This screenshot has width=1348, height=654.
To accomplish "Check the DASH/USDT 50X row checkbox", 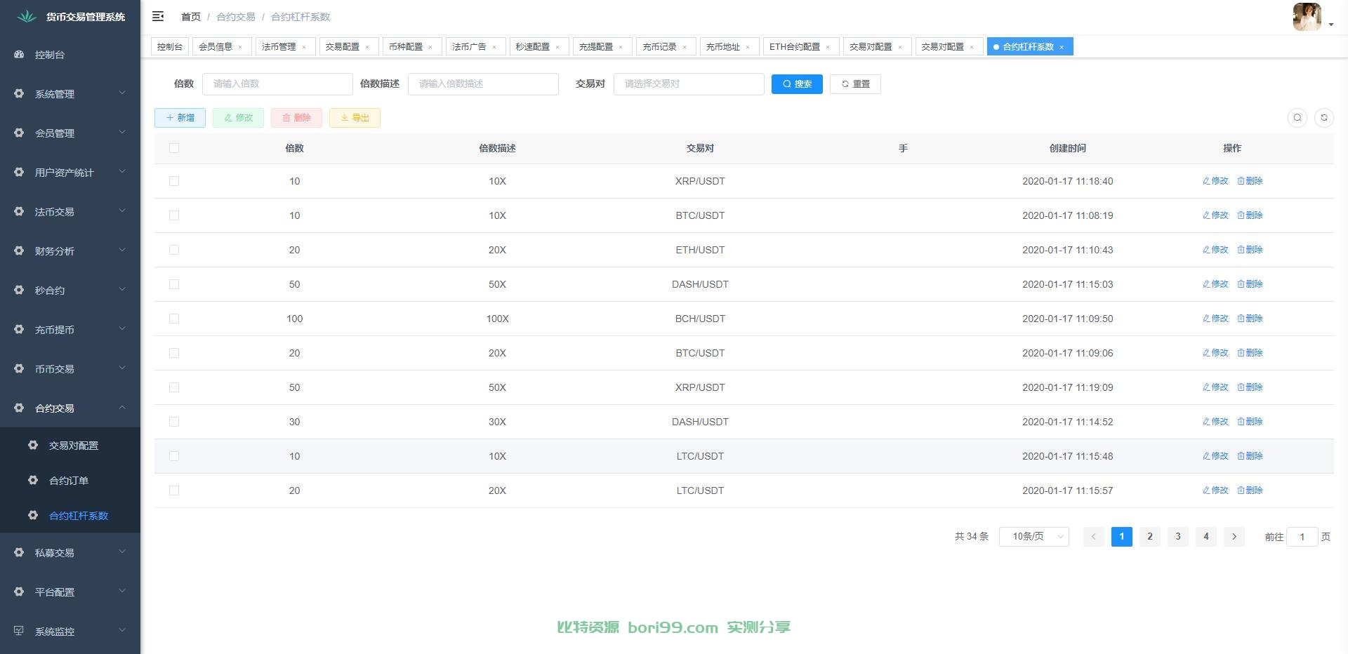I will coord(174,284).
